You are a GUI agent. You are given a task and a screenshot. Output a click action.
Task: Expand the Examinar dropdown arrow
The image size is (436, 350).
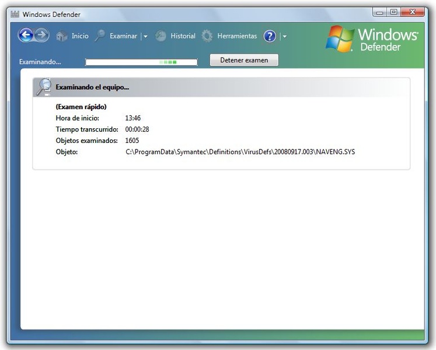point(145,37)
